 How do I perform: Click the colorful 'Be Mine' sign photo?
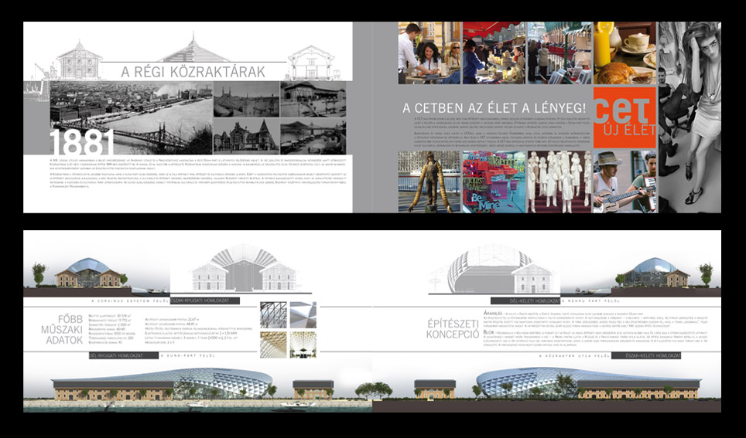click(x=494, y=182)
